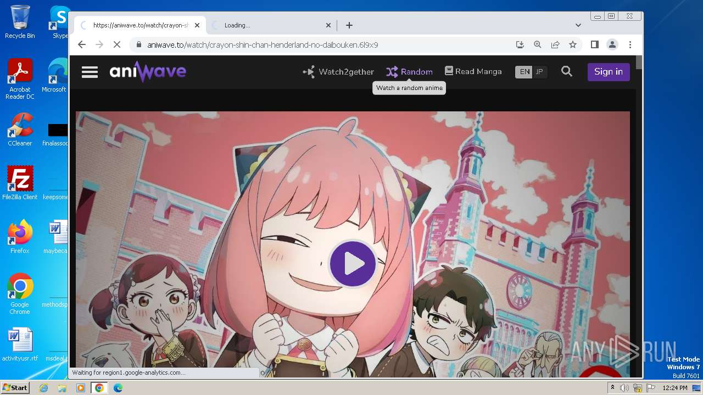The width and height of the screenshot is (703, 395).
Task: Open Chrome profile icon
Action: pyautogui.click(x=612, y=44)
